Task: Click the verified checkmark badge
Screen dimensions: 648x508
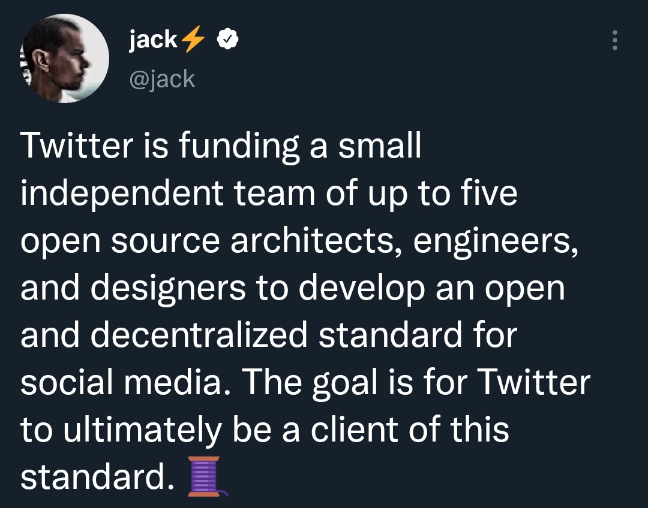Action: [228, 39]
